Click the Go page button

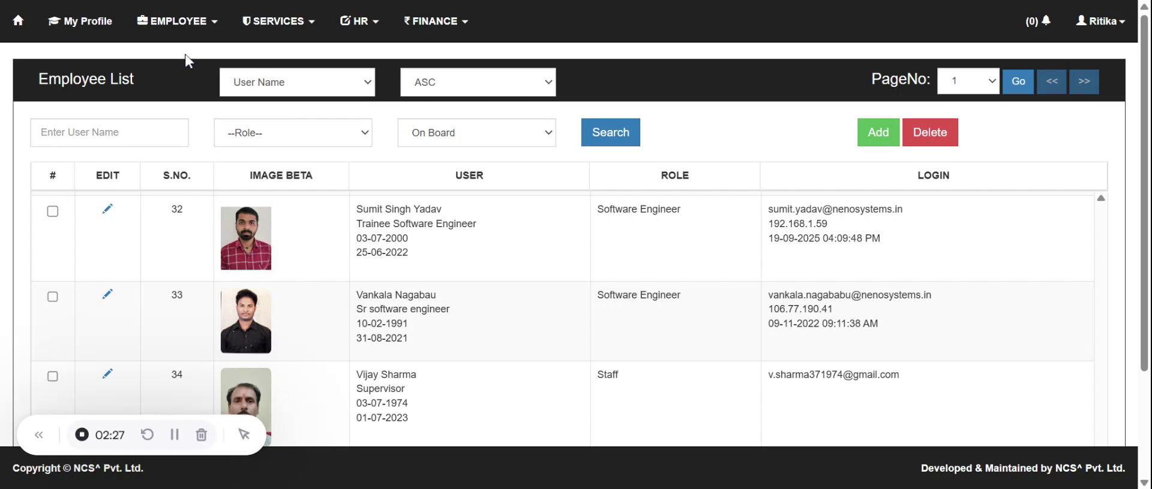[1018, 81]
